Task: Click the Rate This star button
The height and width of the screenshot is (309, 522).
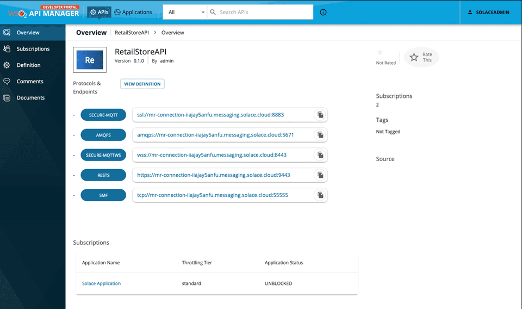Action: point(421,57)
